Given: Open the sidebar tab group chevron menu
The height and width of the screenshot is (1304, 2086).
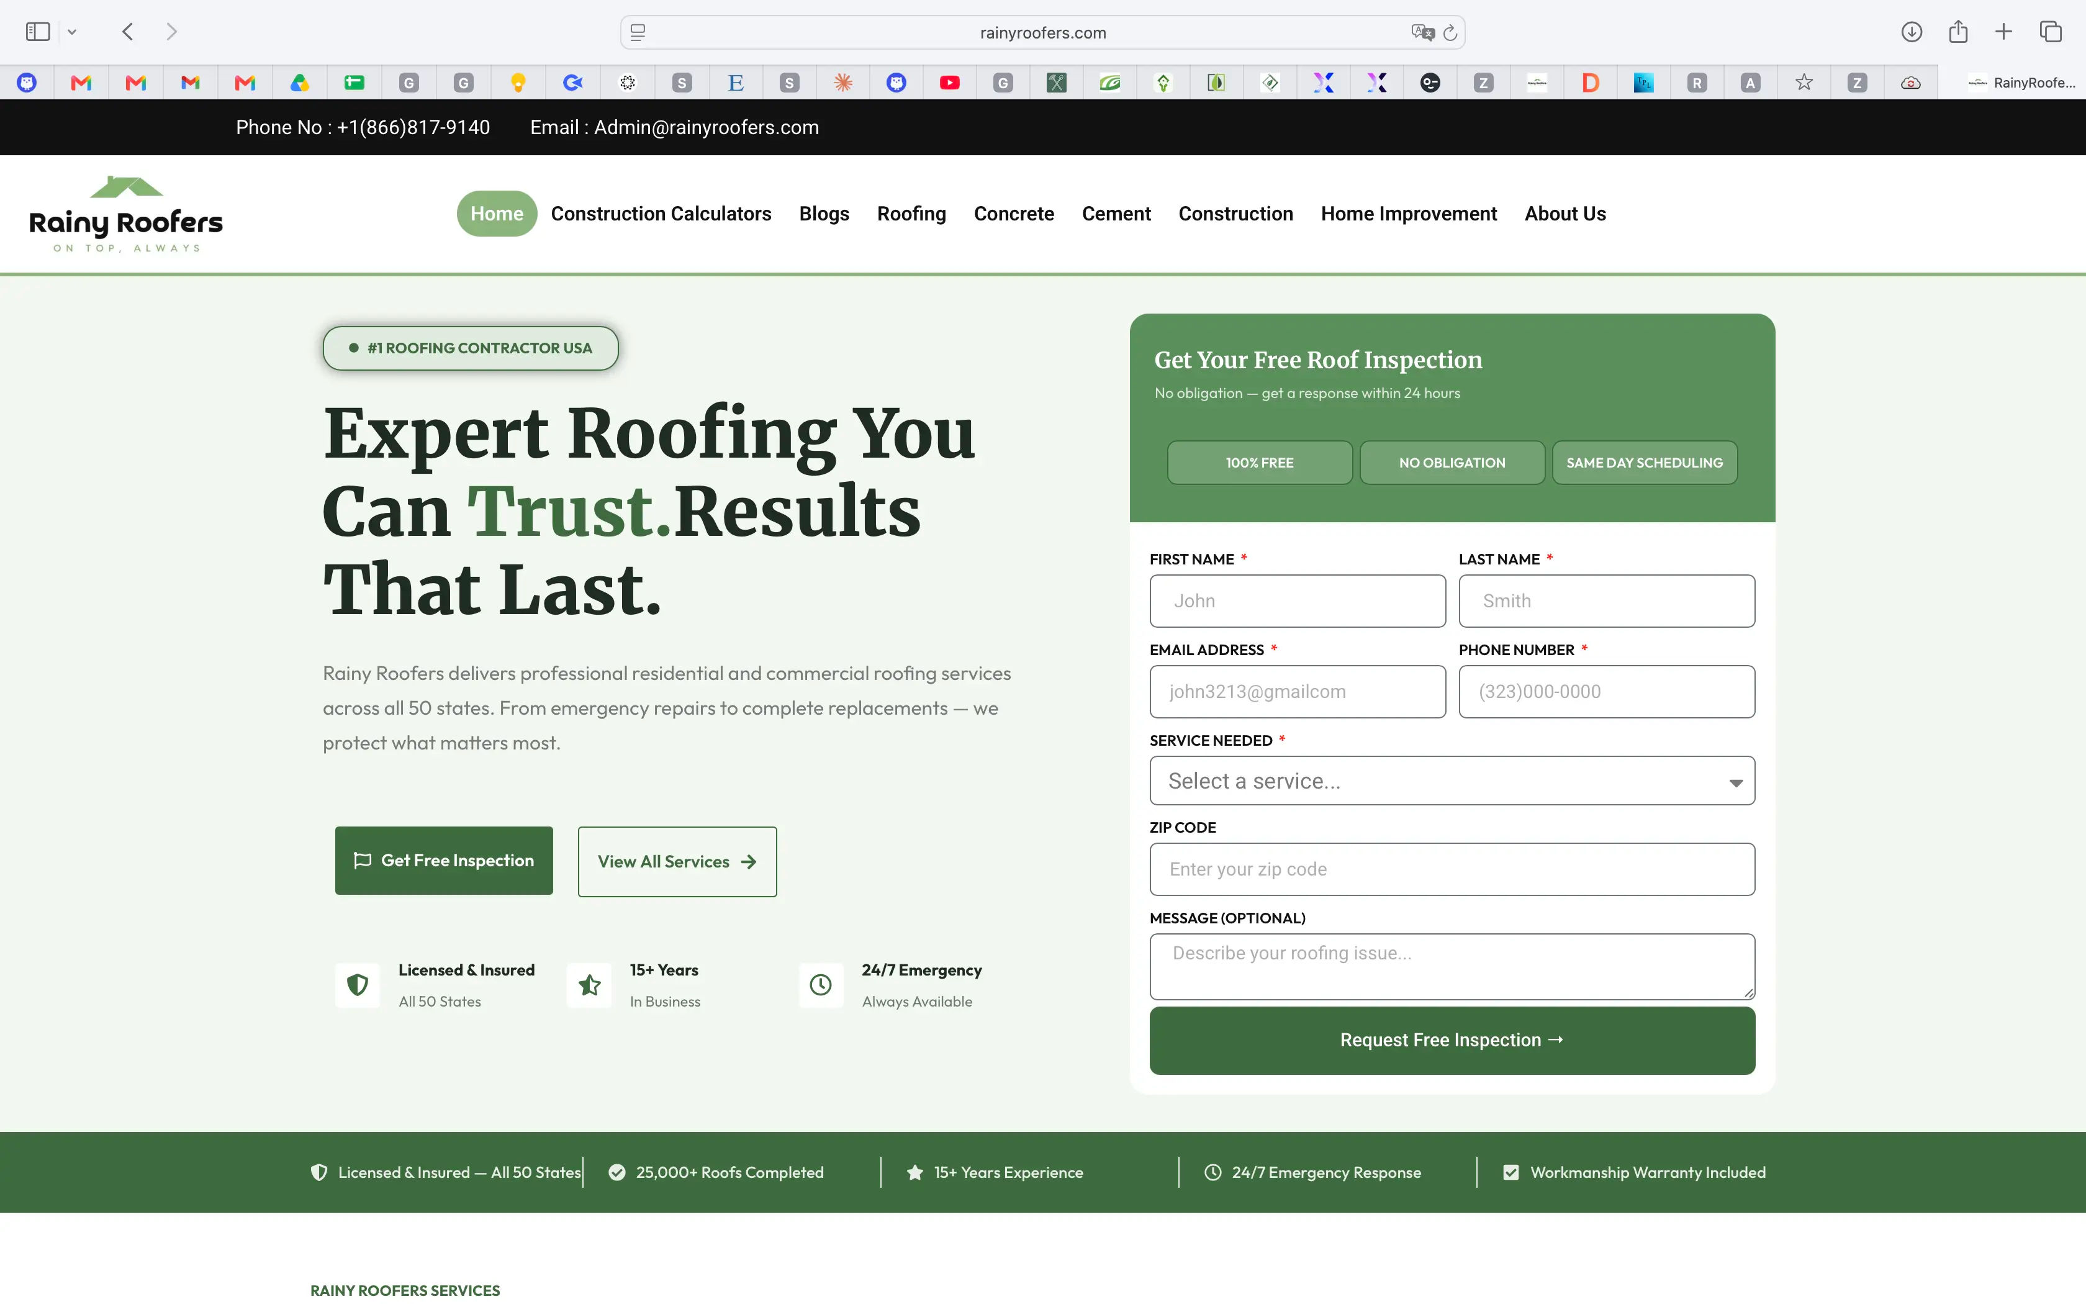Looking at the screenshot, I should click(73, 33).
